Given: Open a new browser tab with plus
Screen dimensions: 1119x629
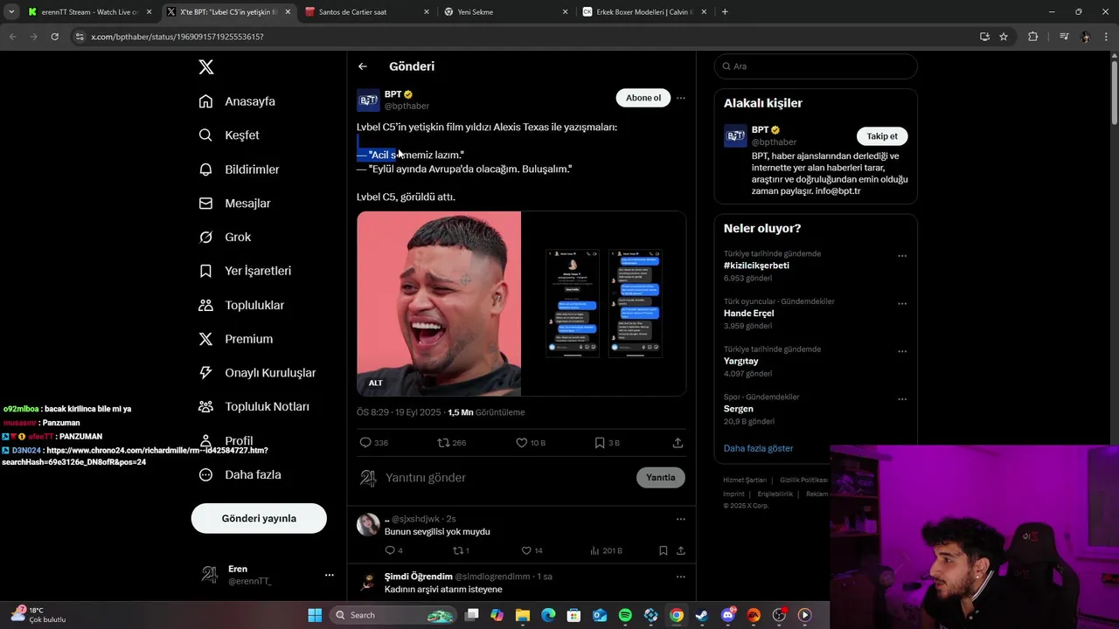Looking at the screenshot, I should coord(725,12).
